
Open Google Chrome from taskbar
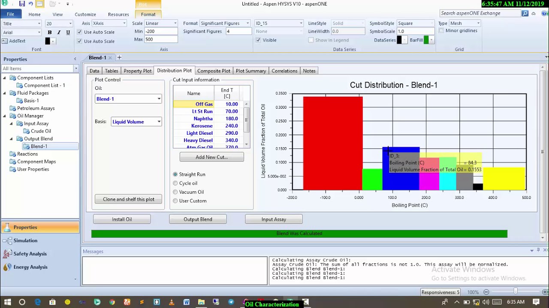(112, 302)
